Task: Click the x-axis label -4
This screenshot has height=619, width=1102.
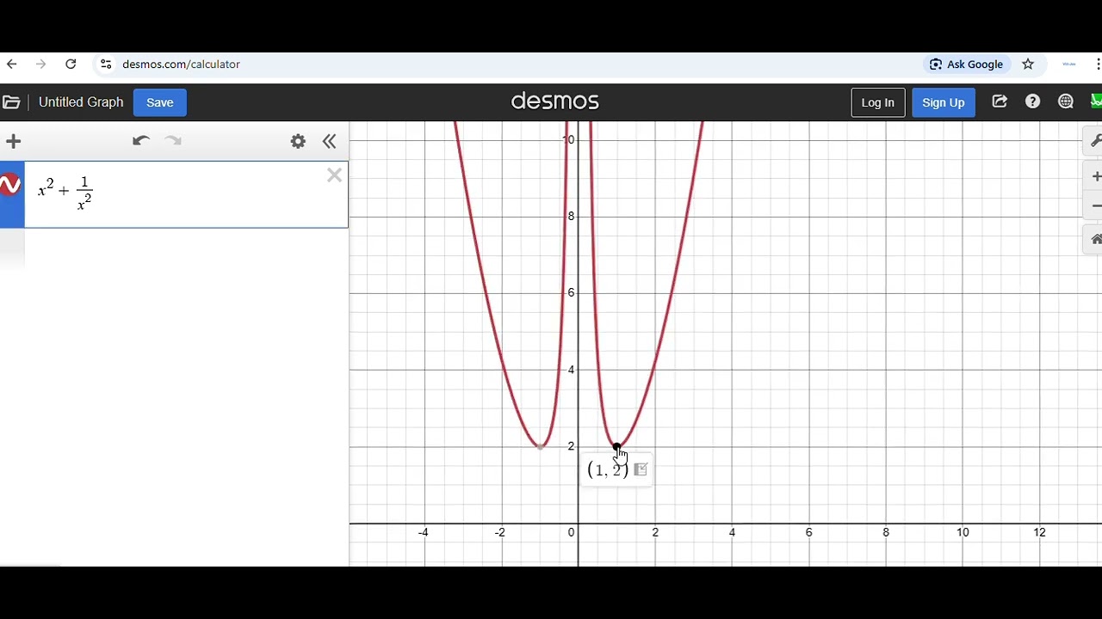Action: coord(423,533)
